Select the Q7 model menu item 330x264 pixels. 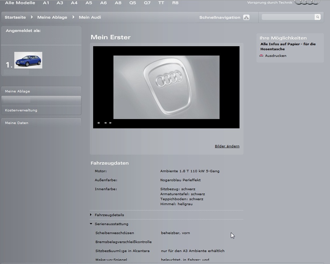click(x=147, y=3)
